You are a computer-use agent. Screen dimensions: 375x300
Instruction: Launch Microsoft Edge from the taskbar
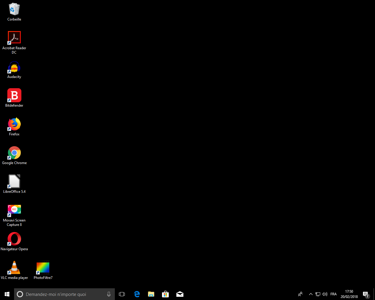tap(137, 294)
